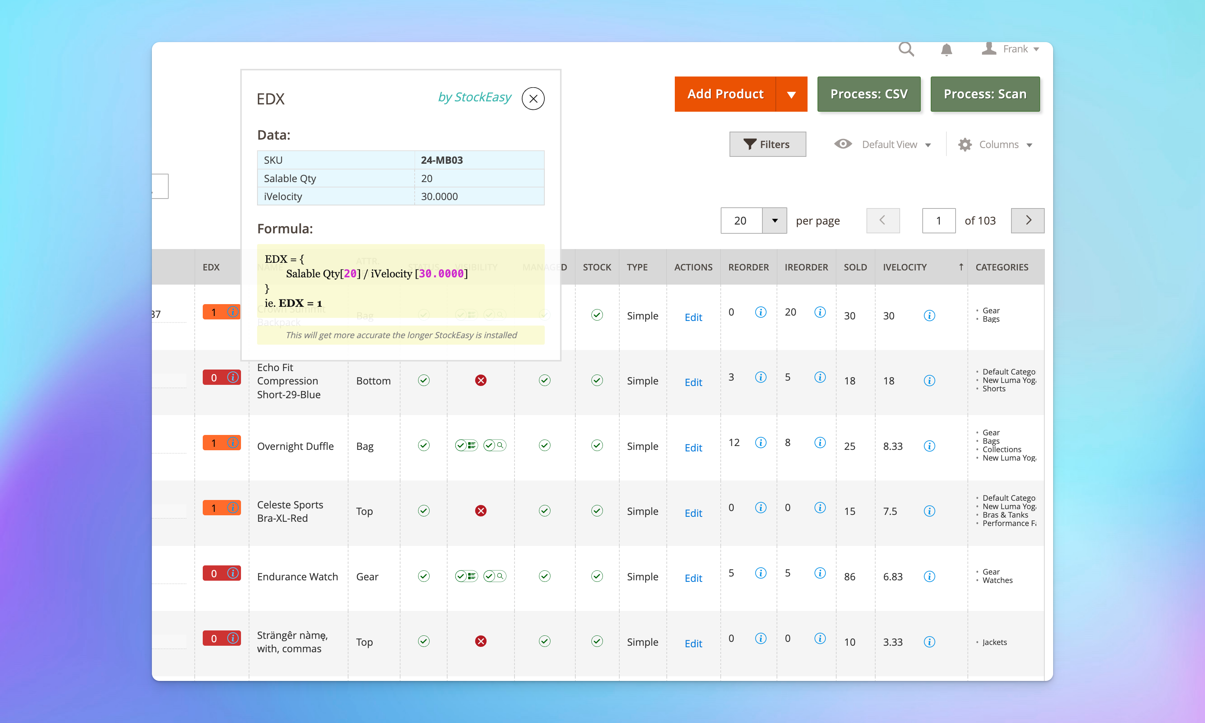This screenshot has height=723, width=1205.
Task: Toggle catalog visibility badge for Endurance Watch
Action: click(x=466, y=576)
